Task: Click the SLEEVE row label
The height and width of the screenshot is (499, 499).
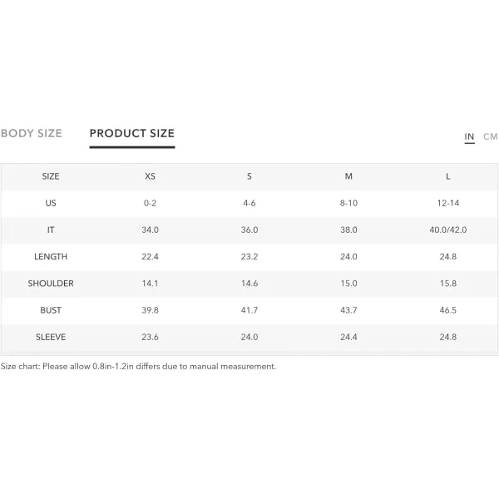Action: click(51, 337)
